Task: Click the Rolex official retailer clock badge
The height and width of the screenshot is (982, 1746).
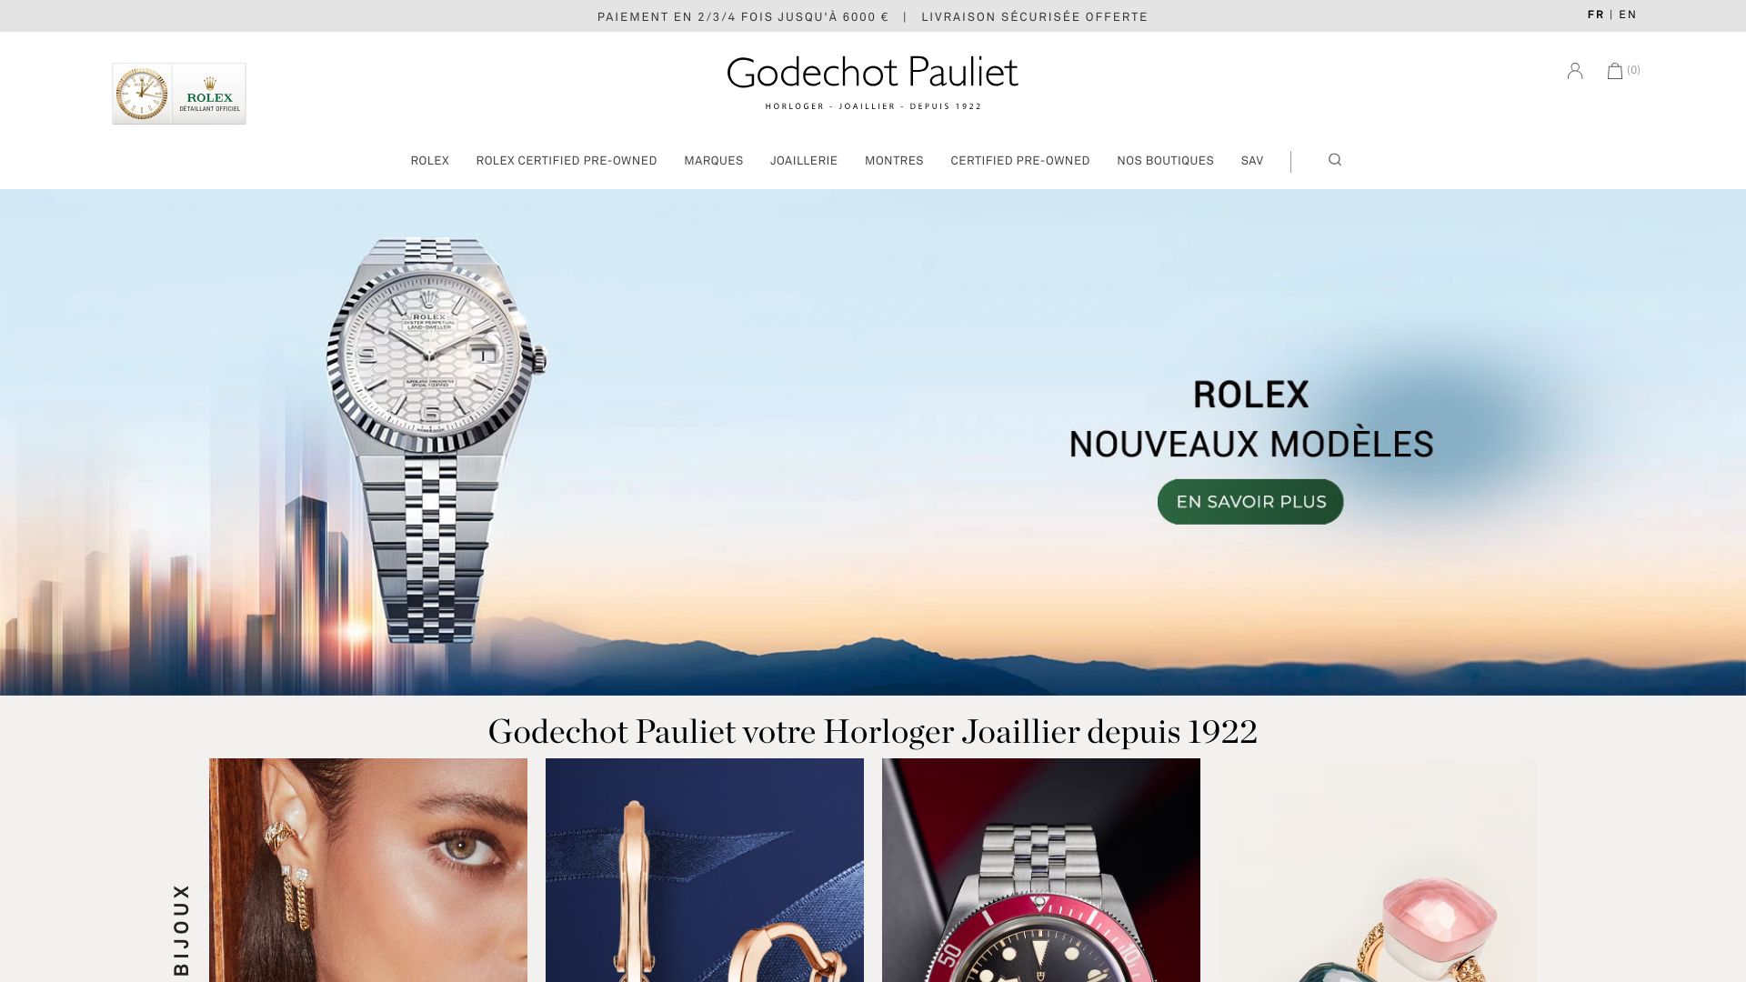Action: 179,94
